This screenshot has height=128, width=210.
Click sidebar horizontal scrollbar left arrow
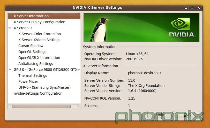(10, 106)
